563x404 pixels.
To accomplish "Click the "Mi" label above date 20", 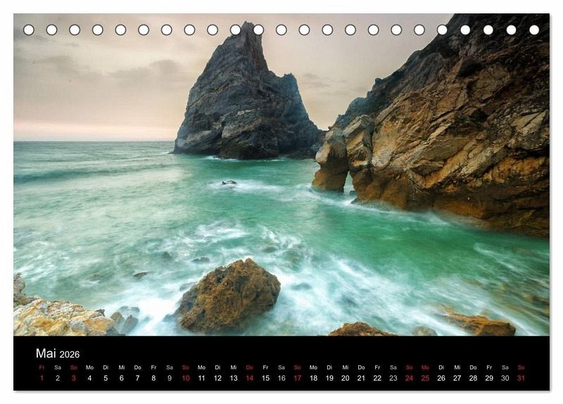I will pyautogui.click(x=345, y=367).
